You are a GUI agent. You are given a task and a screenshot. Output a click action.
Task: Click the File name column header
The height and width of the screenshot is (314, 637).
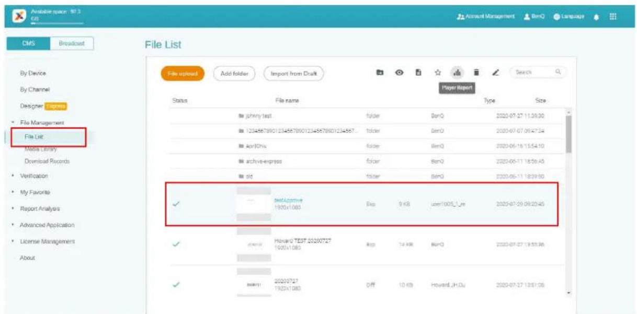click(287, 100)
